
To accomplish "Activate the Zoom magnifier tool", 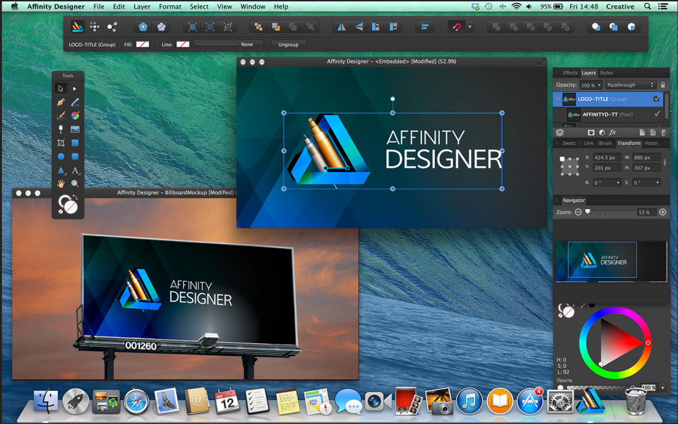I will pyautogui.click(x=75, y=184).
